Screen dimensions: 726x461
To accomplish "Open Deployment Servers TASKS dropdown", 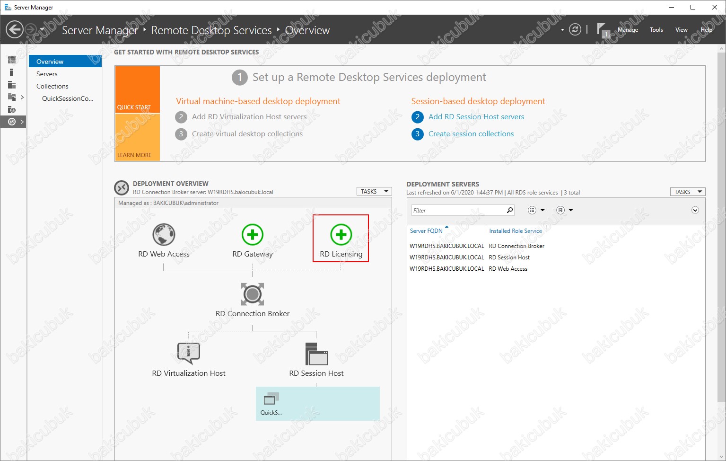I will 688,192.
